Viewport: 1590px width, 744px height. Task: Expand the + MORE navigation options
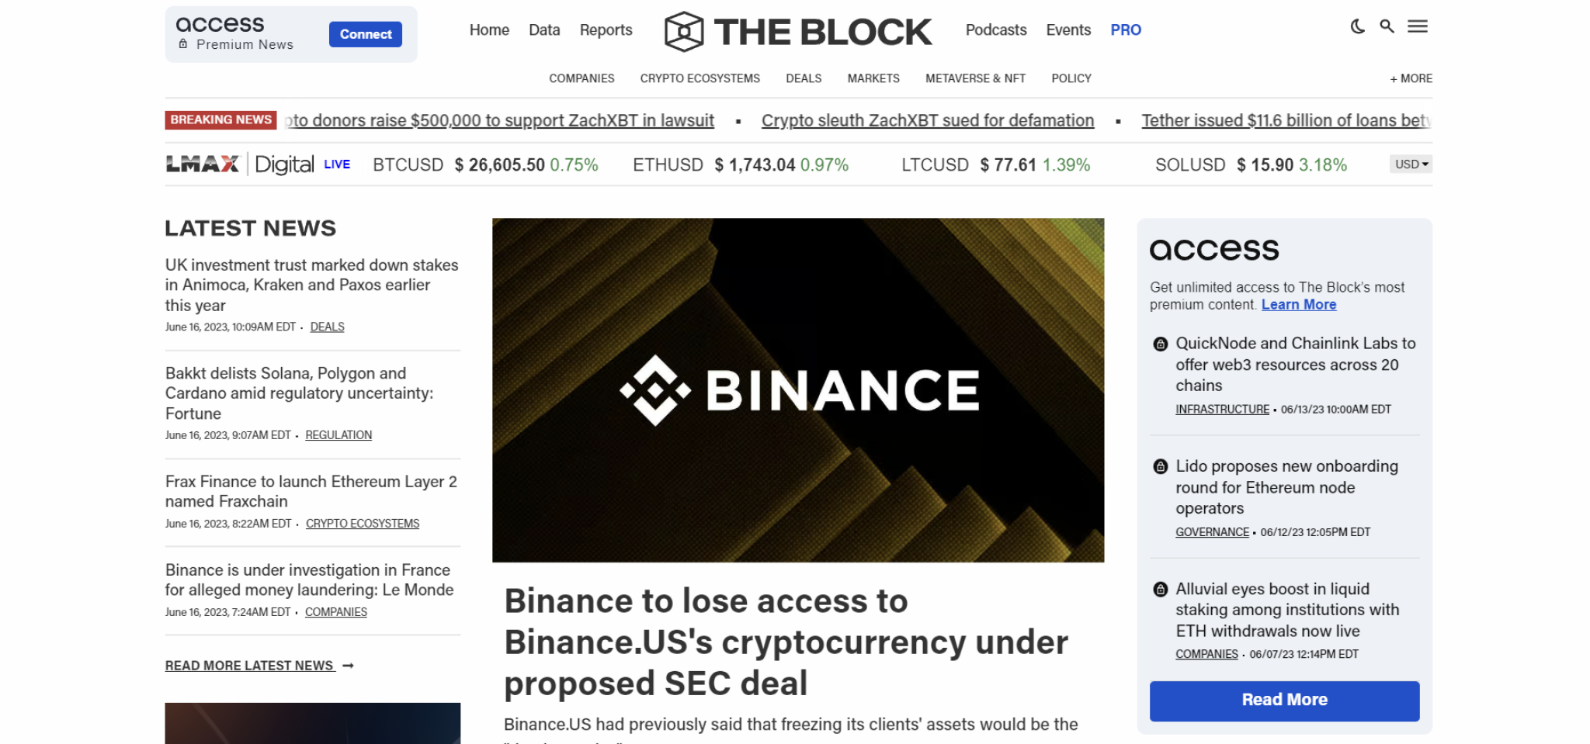tap(1411, 78)
